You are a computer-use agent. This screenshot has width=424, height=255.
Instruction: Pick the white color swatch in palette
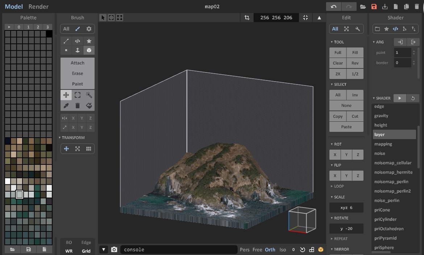tap(8, 181)
